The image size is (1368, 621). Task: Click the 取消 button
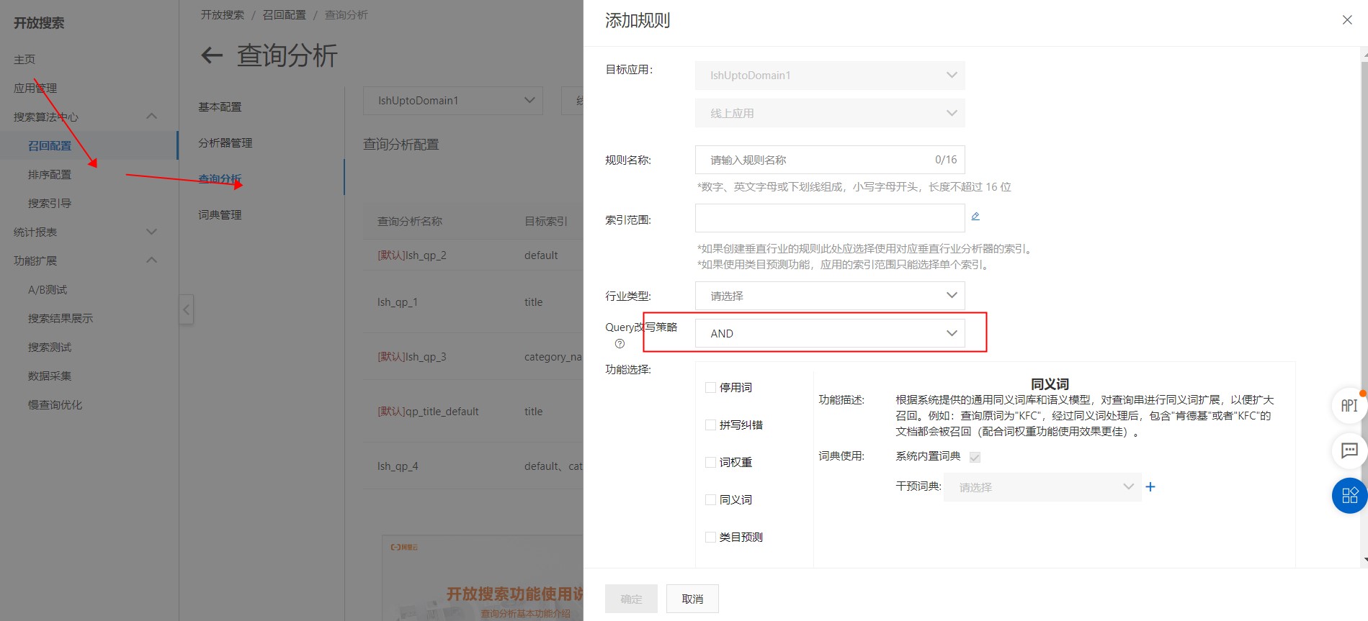pos(692,599)
